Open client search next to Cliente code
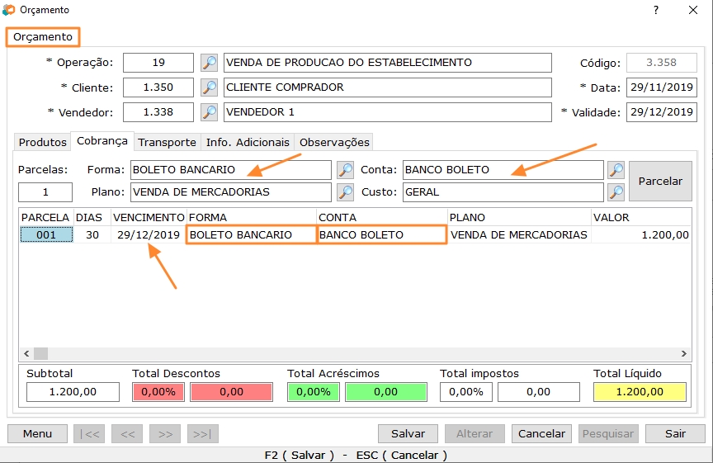This screenshot has width=713, height=463. point(210,87)
